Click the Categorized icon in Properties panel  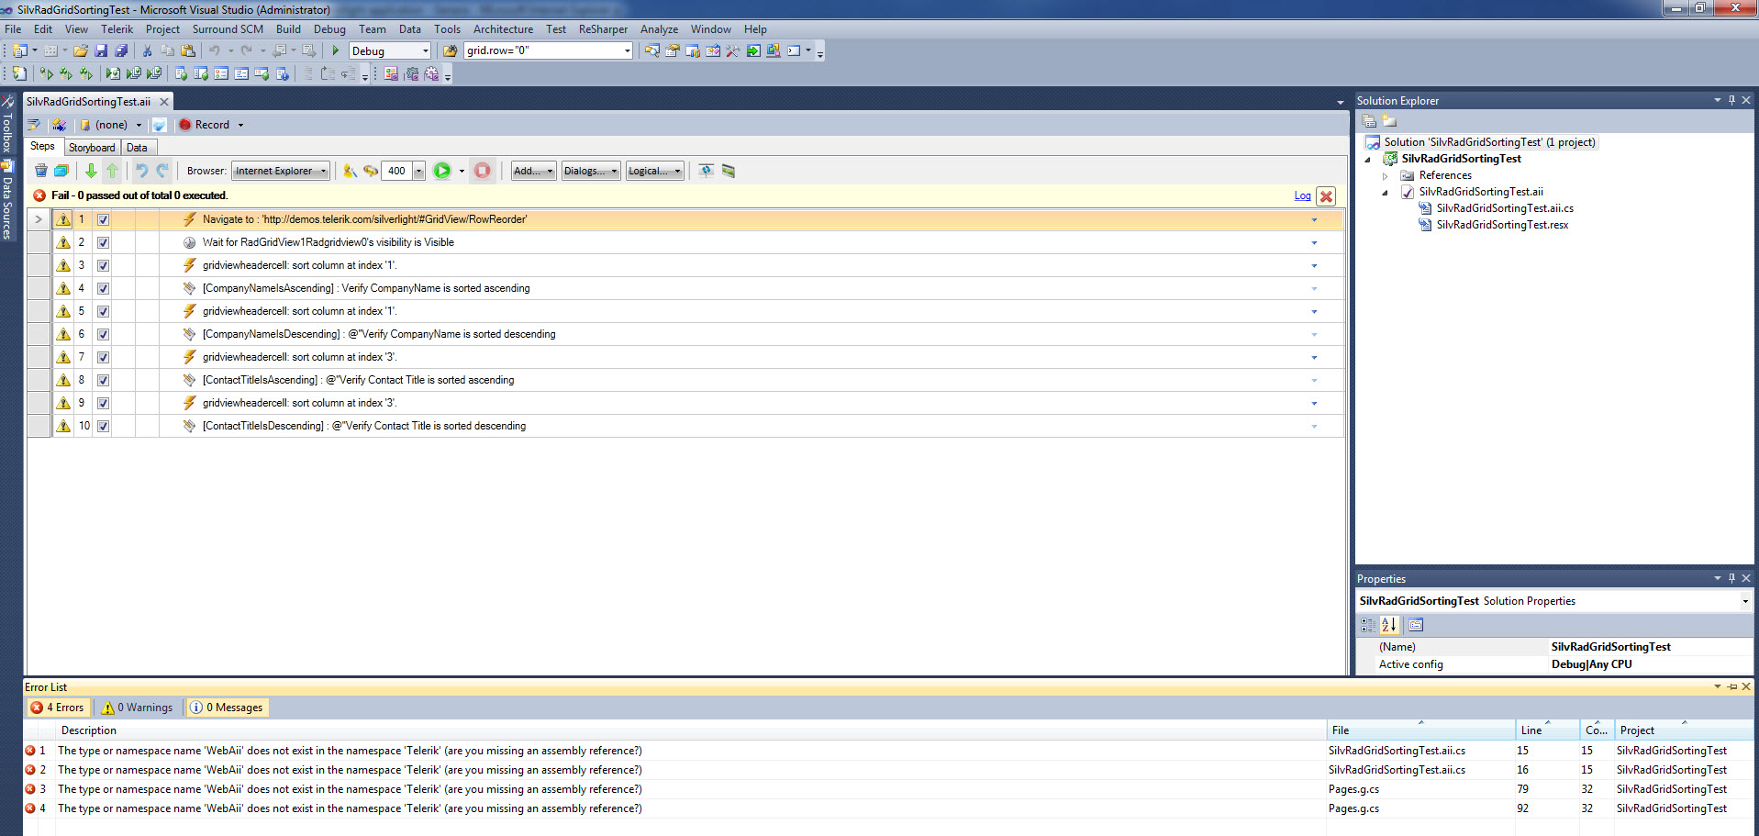pos(1368,625)
